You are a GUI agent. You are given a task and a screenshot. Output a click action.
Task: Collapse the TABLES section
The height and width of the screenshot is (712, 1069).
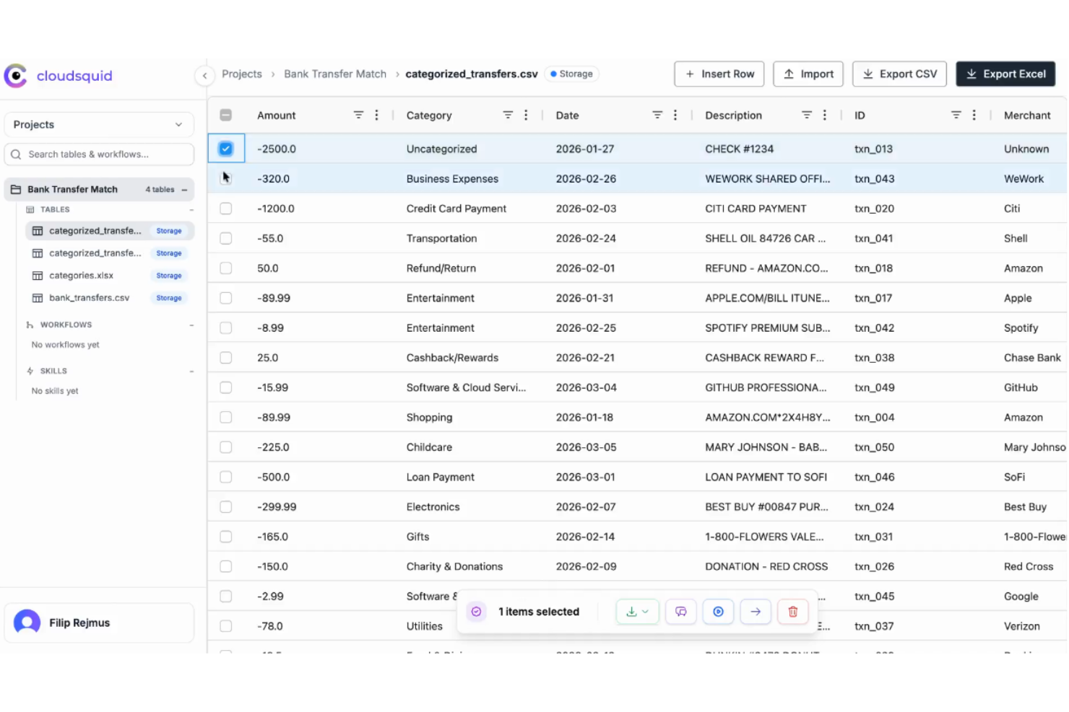coord(191,210)
